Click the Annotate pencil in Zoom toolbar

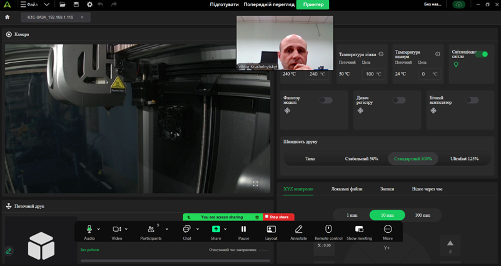click(x=298, y=229)
